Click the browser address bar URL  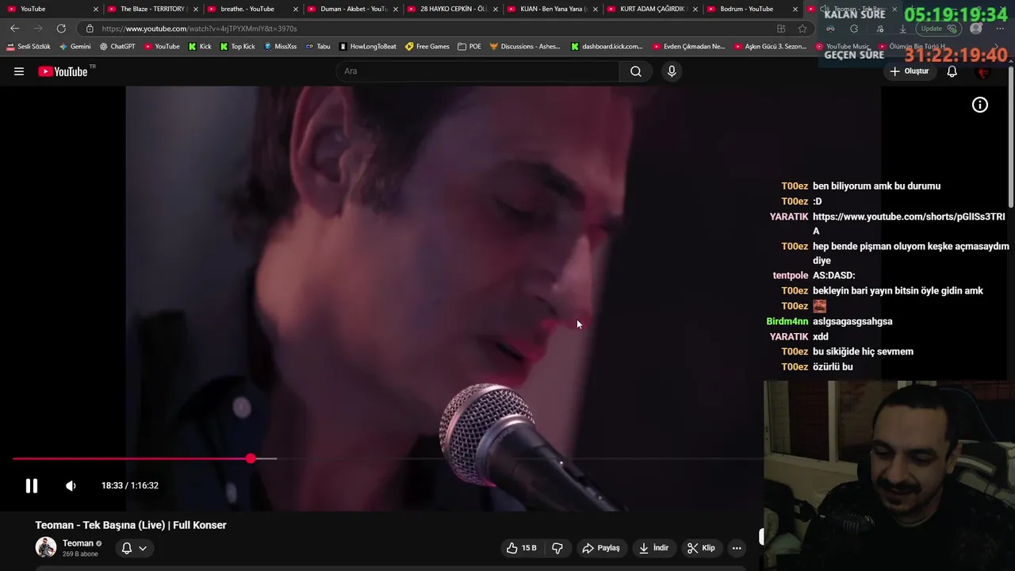pyautogui.click(x=199, y=29)
